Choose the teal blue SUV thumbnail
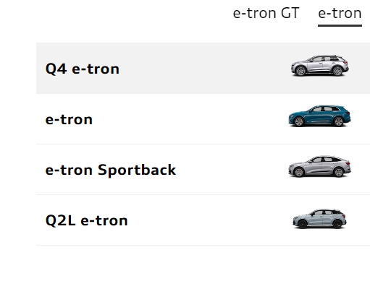 coord(319,116)
